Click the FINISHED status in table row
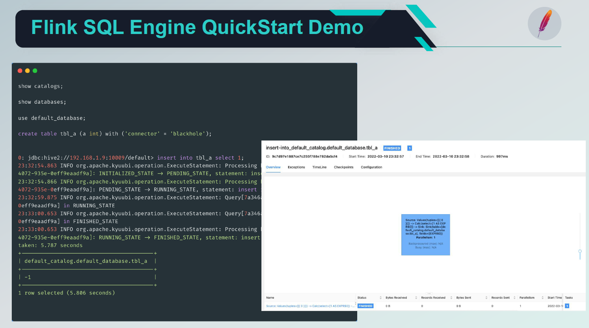 [365, 306]
